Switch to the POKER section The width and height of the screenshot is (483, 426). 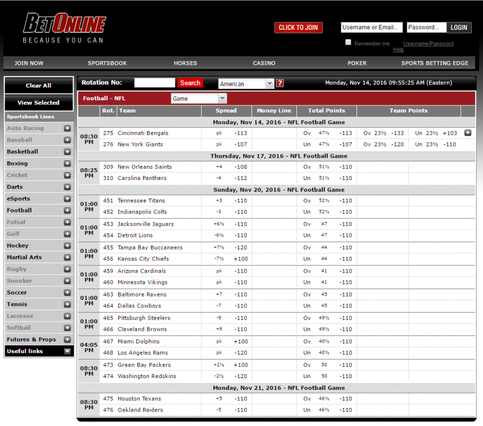357,63
